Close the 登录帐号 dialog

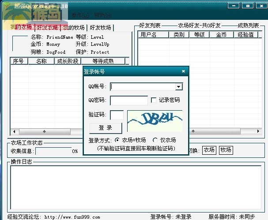pyautogui.click(x=183, y=71)
